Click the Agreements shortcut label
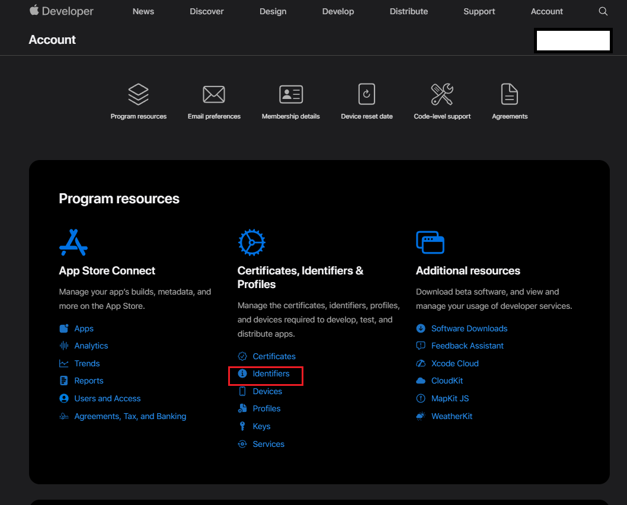This screenshot has height=505, width=627. (510, 116)
